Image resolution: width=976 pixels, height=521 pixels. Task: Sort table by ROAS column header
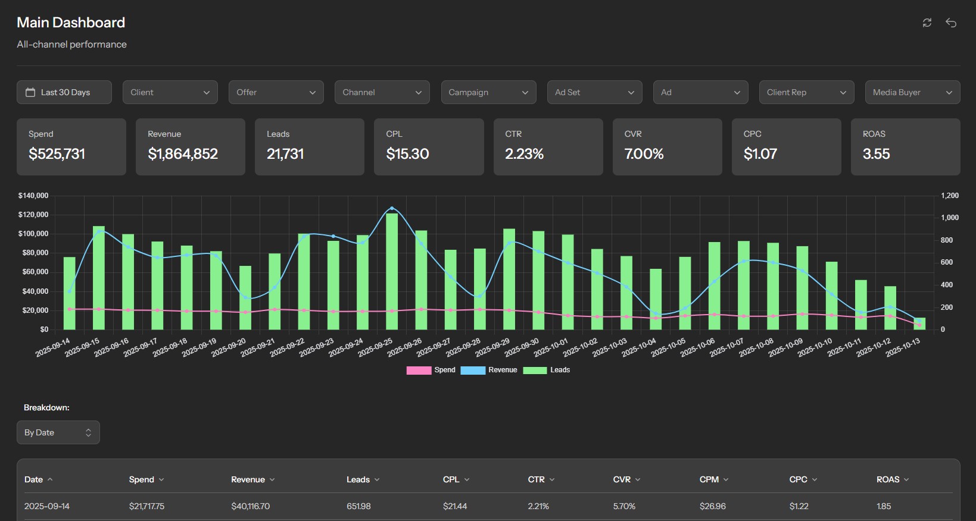pos(893,479)
